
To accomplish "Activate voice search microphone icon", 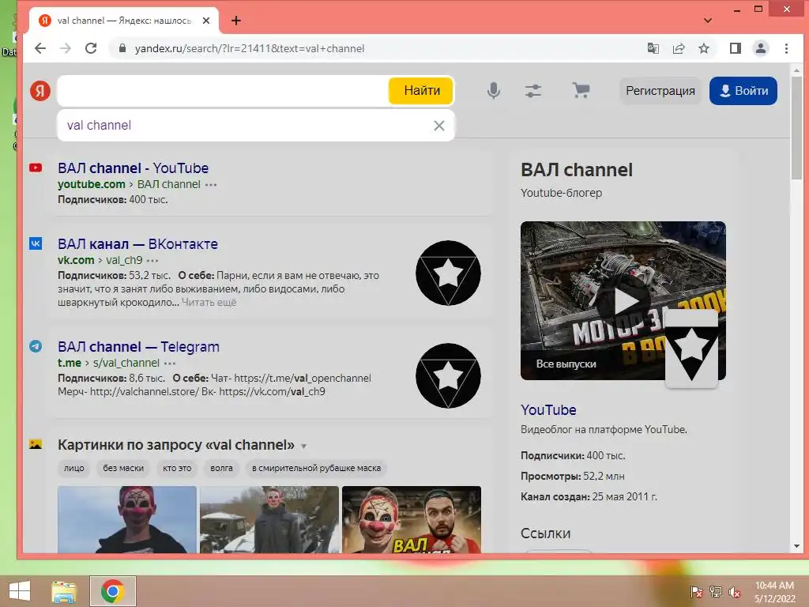I will [493, 91].
